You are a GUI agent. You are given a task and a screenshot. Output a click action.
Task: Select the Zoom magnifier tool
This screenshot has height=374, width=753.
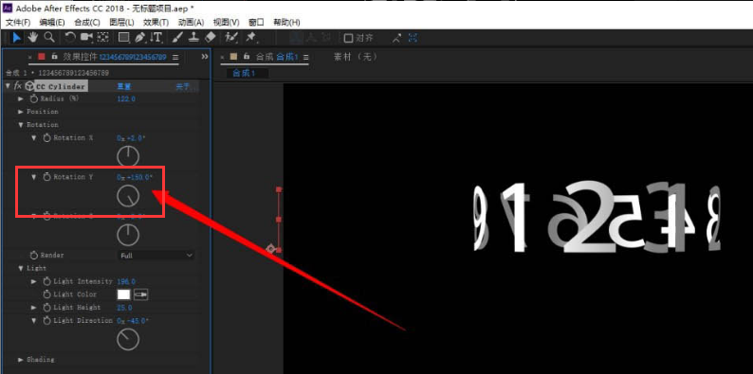(49, 38)
